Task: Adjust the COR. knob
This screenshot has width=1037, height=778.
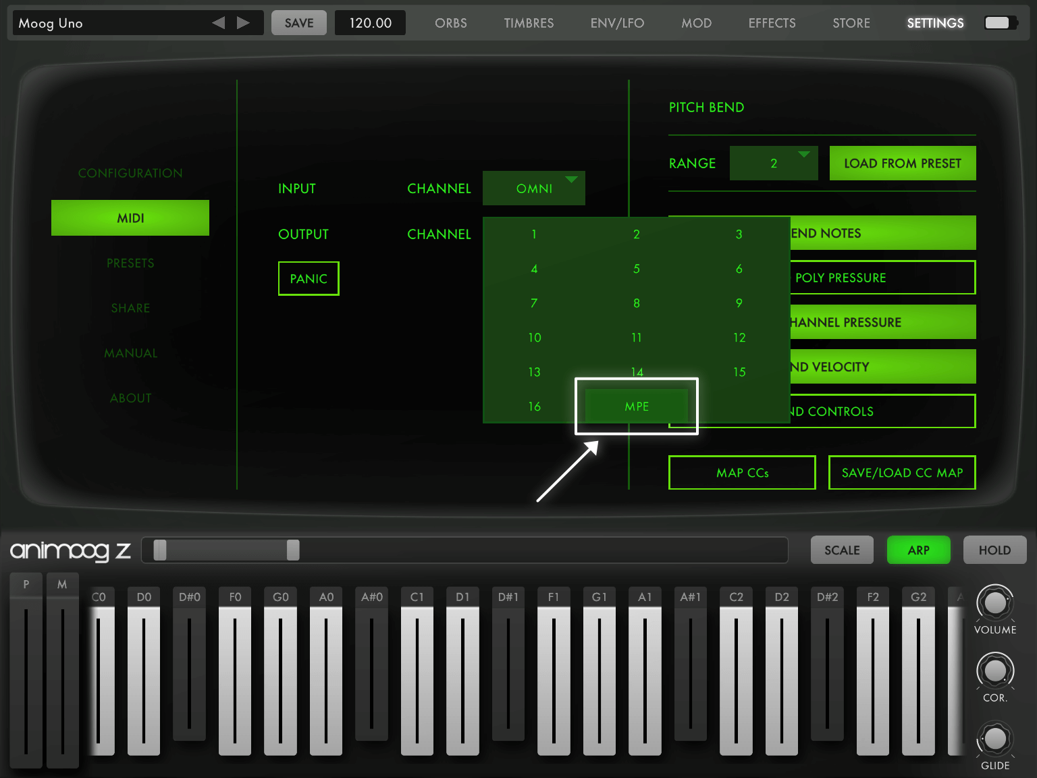Action: click(x=995, y=671)
